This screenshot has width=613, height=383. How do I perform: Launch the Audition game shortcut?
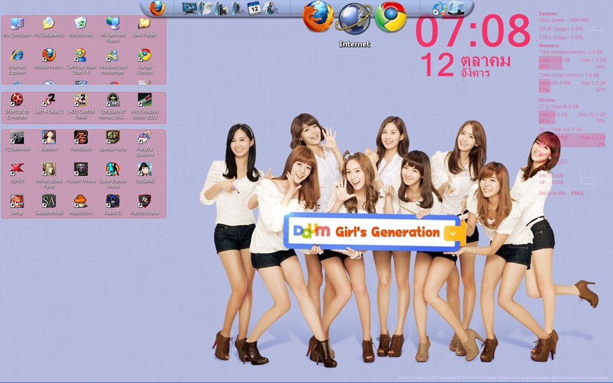pyautogui.click(x=48, y=141)
